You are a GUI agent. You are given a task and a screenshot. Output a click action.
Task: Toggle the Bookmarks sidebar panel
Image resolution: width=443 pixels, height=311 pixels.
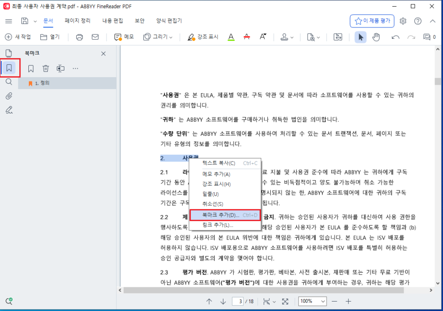tap(9, 68)
